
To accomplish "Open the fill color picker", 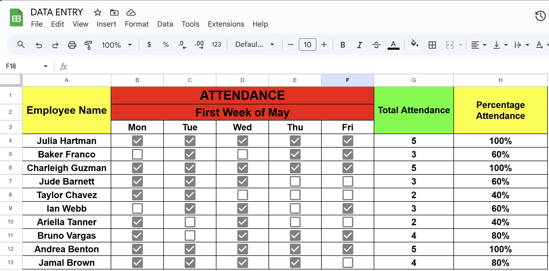I will pyautogui.click(x=414, y=44).
